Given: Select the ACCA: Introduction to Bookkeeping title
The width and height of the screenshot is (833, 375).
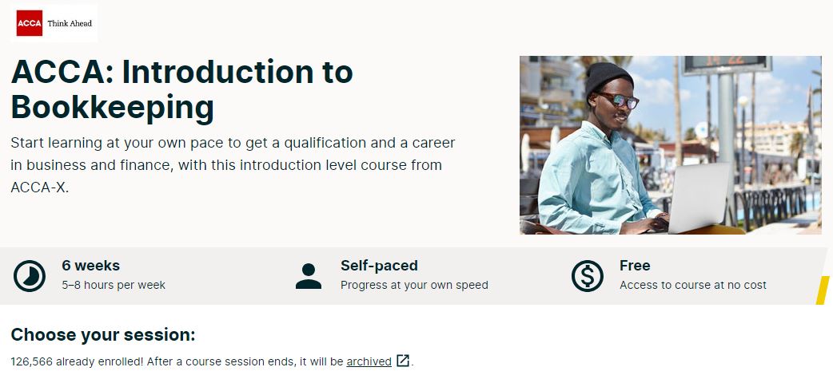Looking at the screenshot, I should click(x=181, y=89).
